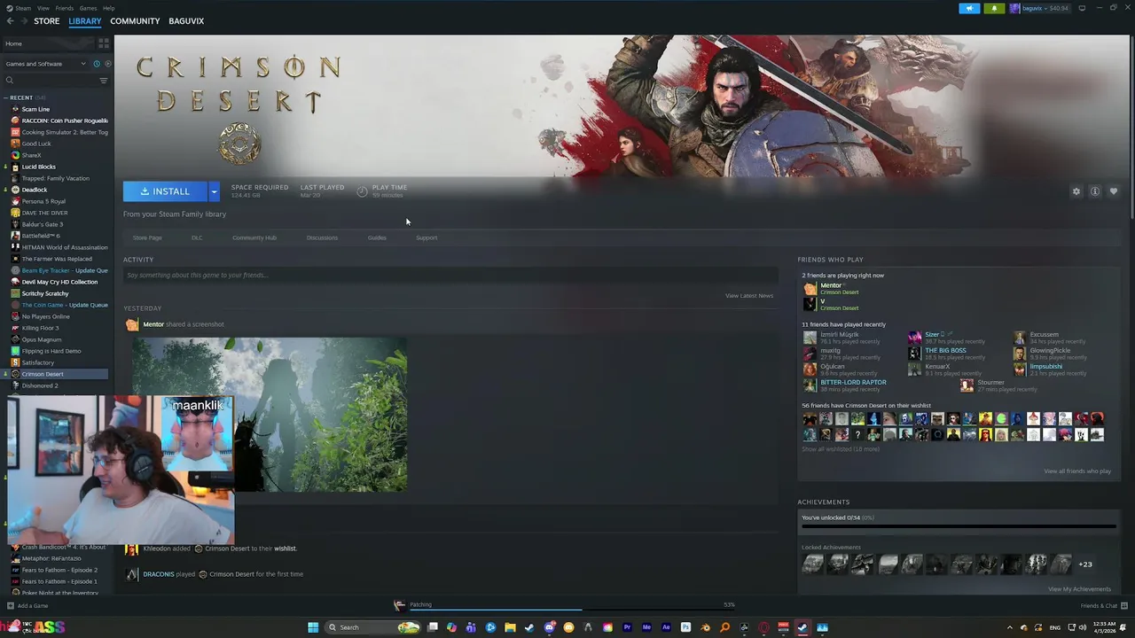Screen dimensions: 1135x638
Task: Open the Support link
Action: (x=427, y=237)
